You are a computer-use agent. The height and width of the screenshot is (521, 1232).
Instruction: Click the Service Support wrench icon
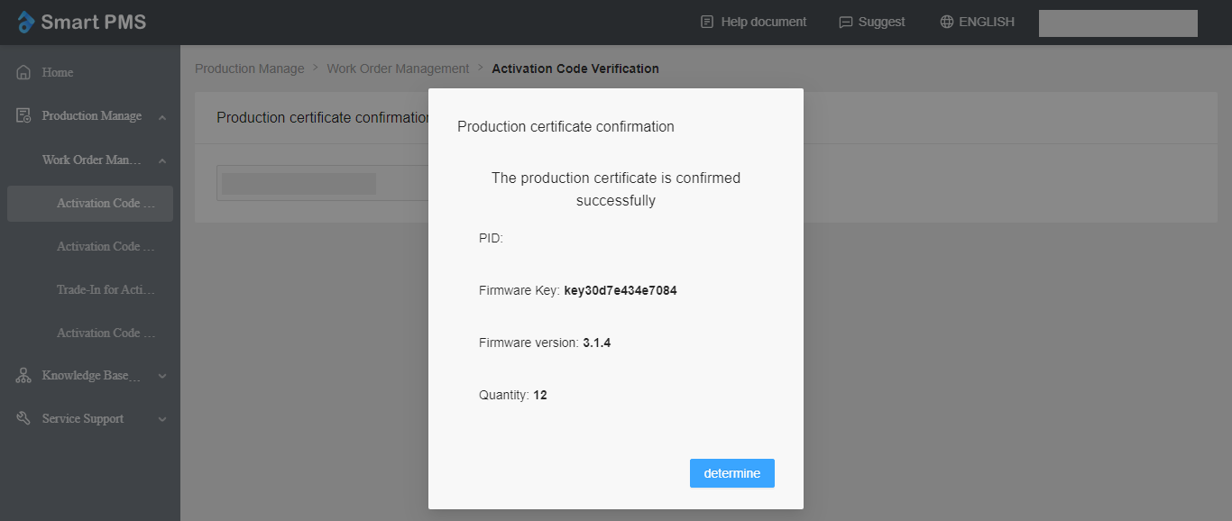tap(24, 419)
